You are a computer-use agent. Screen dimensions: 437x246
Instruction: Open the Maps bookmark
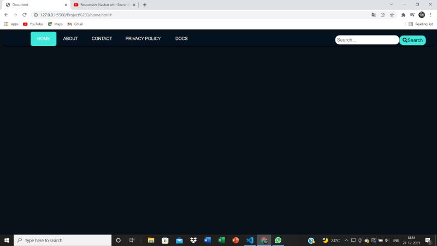[55, 24]
